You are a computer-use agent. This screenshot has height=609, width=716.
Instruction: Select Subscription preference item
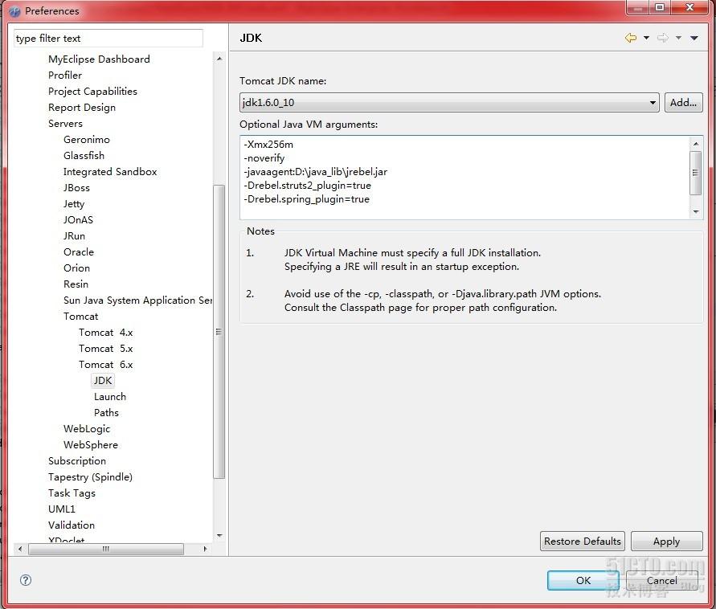point(77,461)
